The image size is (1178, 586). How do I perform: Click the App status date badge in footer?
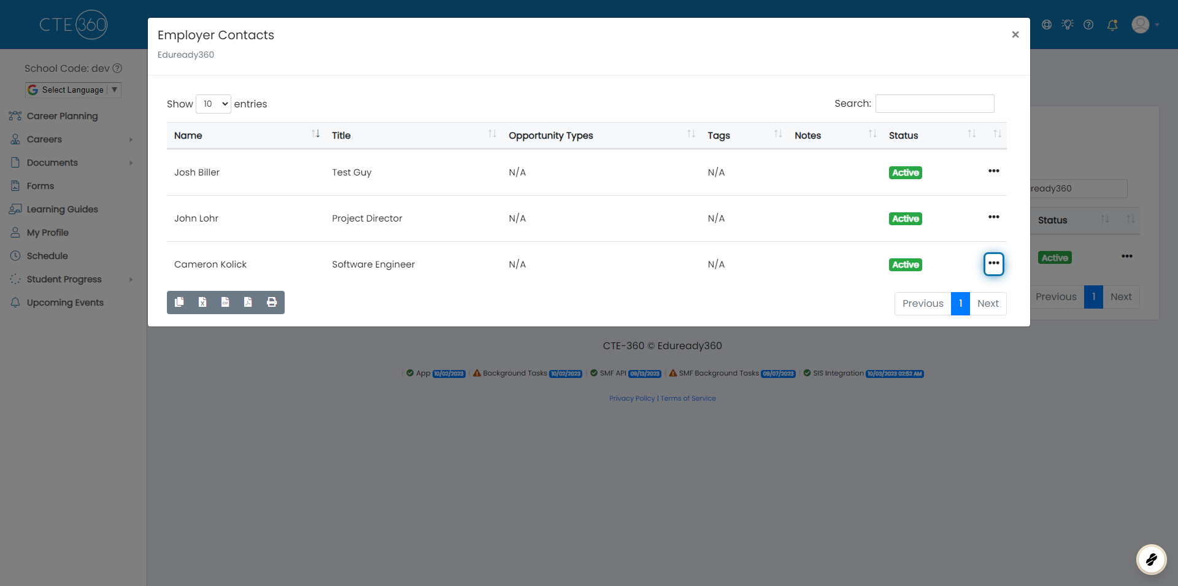point(449,374)
